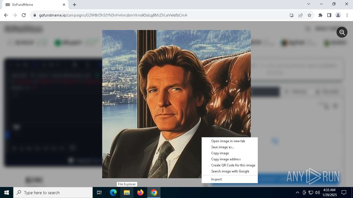Image resolution: width=353 pixels, height=198 pixels.
Task: Bookmark this tab with star icon
Action: pos(309,15)
